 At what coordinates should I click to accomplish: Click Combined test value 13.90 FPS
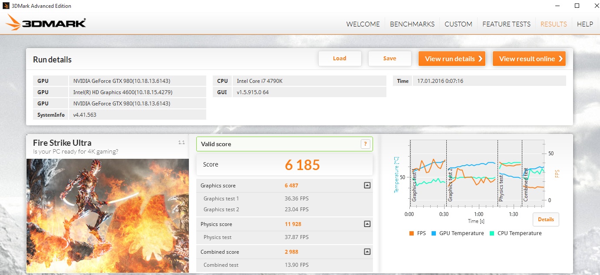click(x=297, y=265)
